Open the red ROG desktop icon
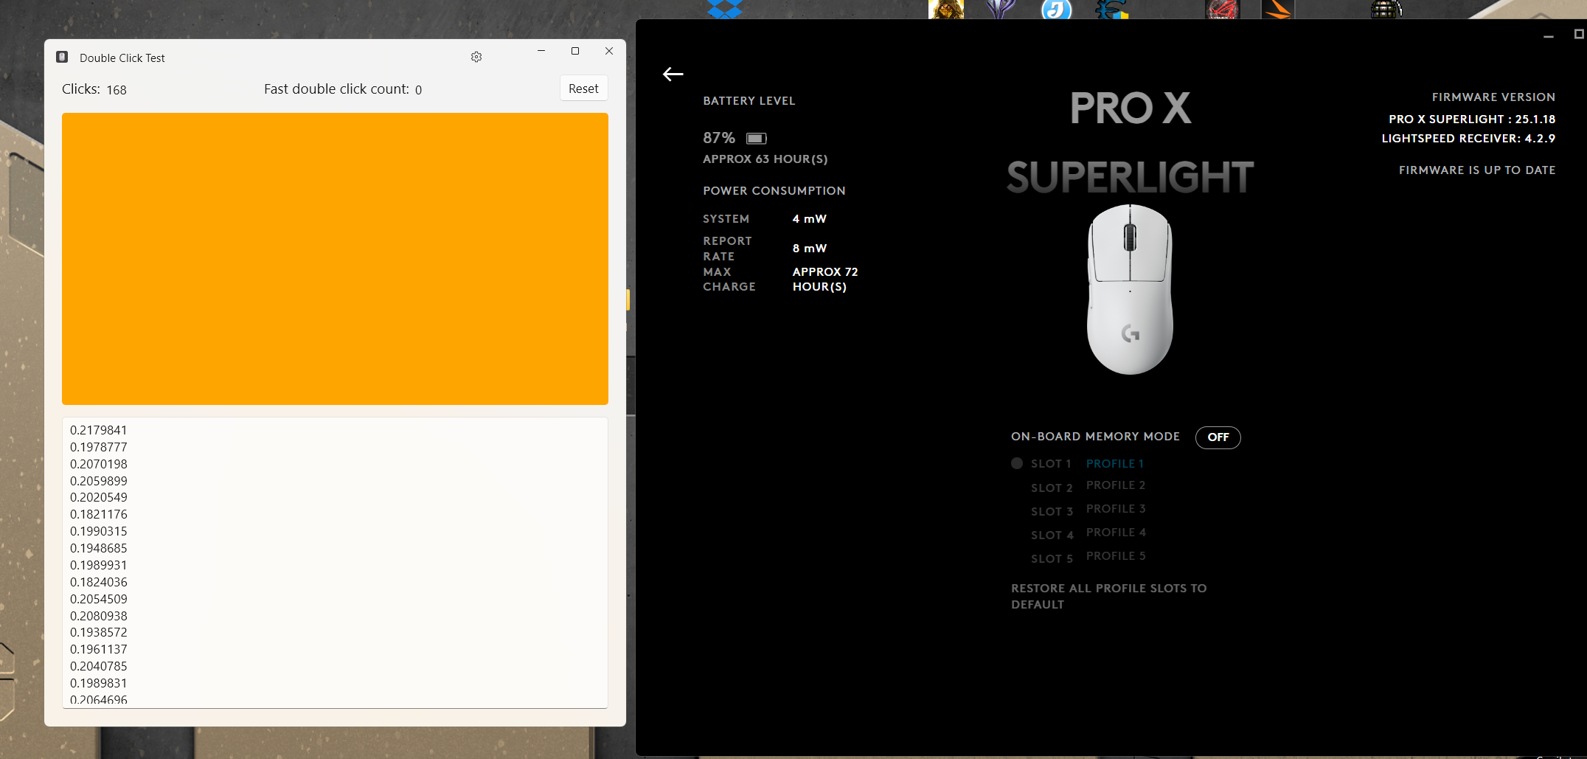This screenshot has width=1587, height=759. pyautogui.click(x=1222, y=9)
